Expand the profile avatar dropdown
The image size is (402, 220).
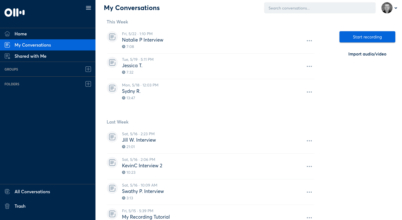coord(389,8)
